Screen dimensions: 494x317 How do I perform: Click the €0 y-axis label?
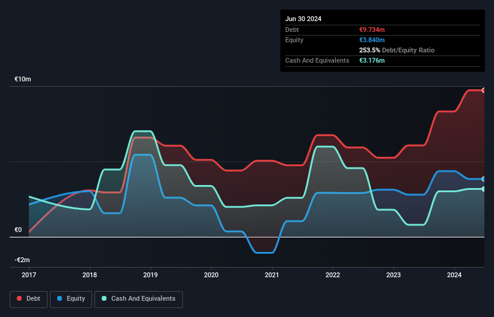pos(18,230)
